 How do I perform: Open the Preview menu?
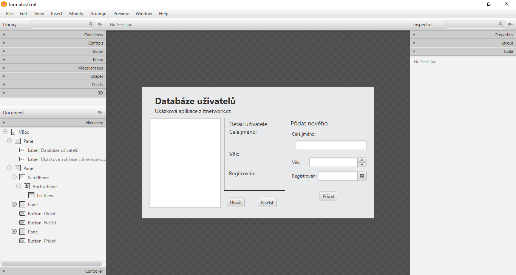tap(121, 14)
